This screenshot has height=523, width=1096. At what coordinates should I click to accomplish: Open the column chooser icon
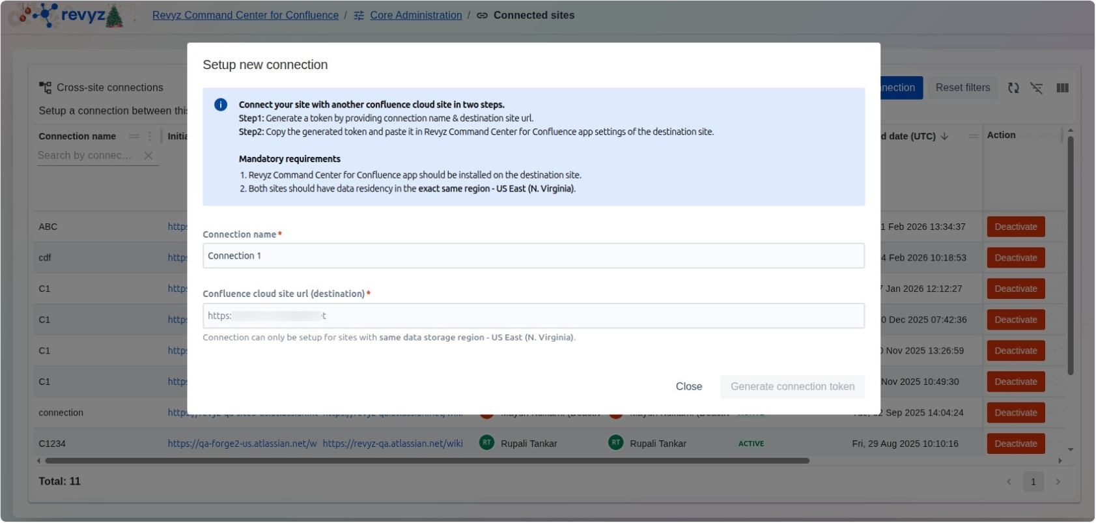pyautogui.click(x=1062, y=88)
